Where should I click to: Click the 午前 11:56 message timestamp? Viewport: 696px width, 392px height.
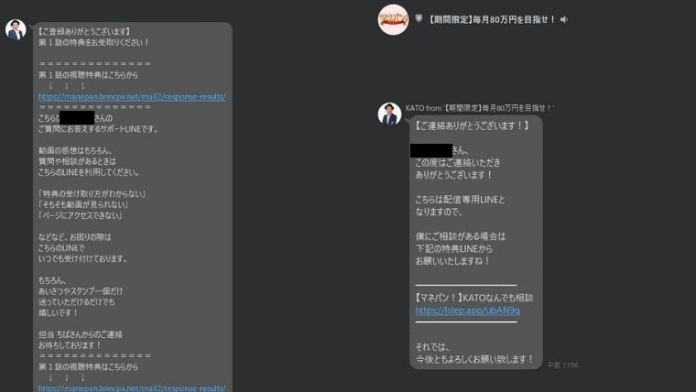point(563,365)
